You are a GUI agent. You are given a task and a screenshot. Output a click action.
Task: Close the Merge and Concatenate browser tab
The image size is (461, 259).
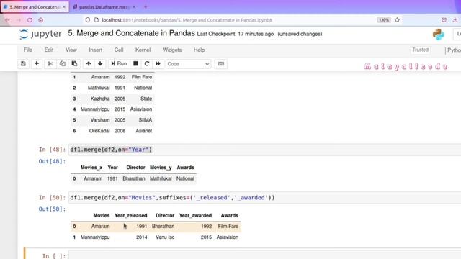tap(64, 6)
